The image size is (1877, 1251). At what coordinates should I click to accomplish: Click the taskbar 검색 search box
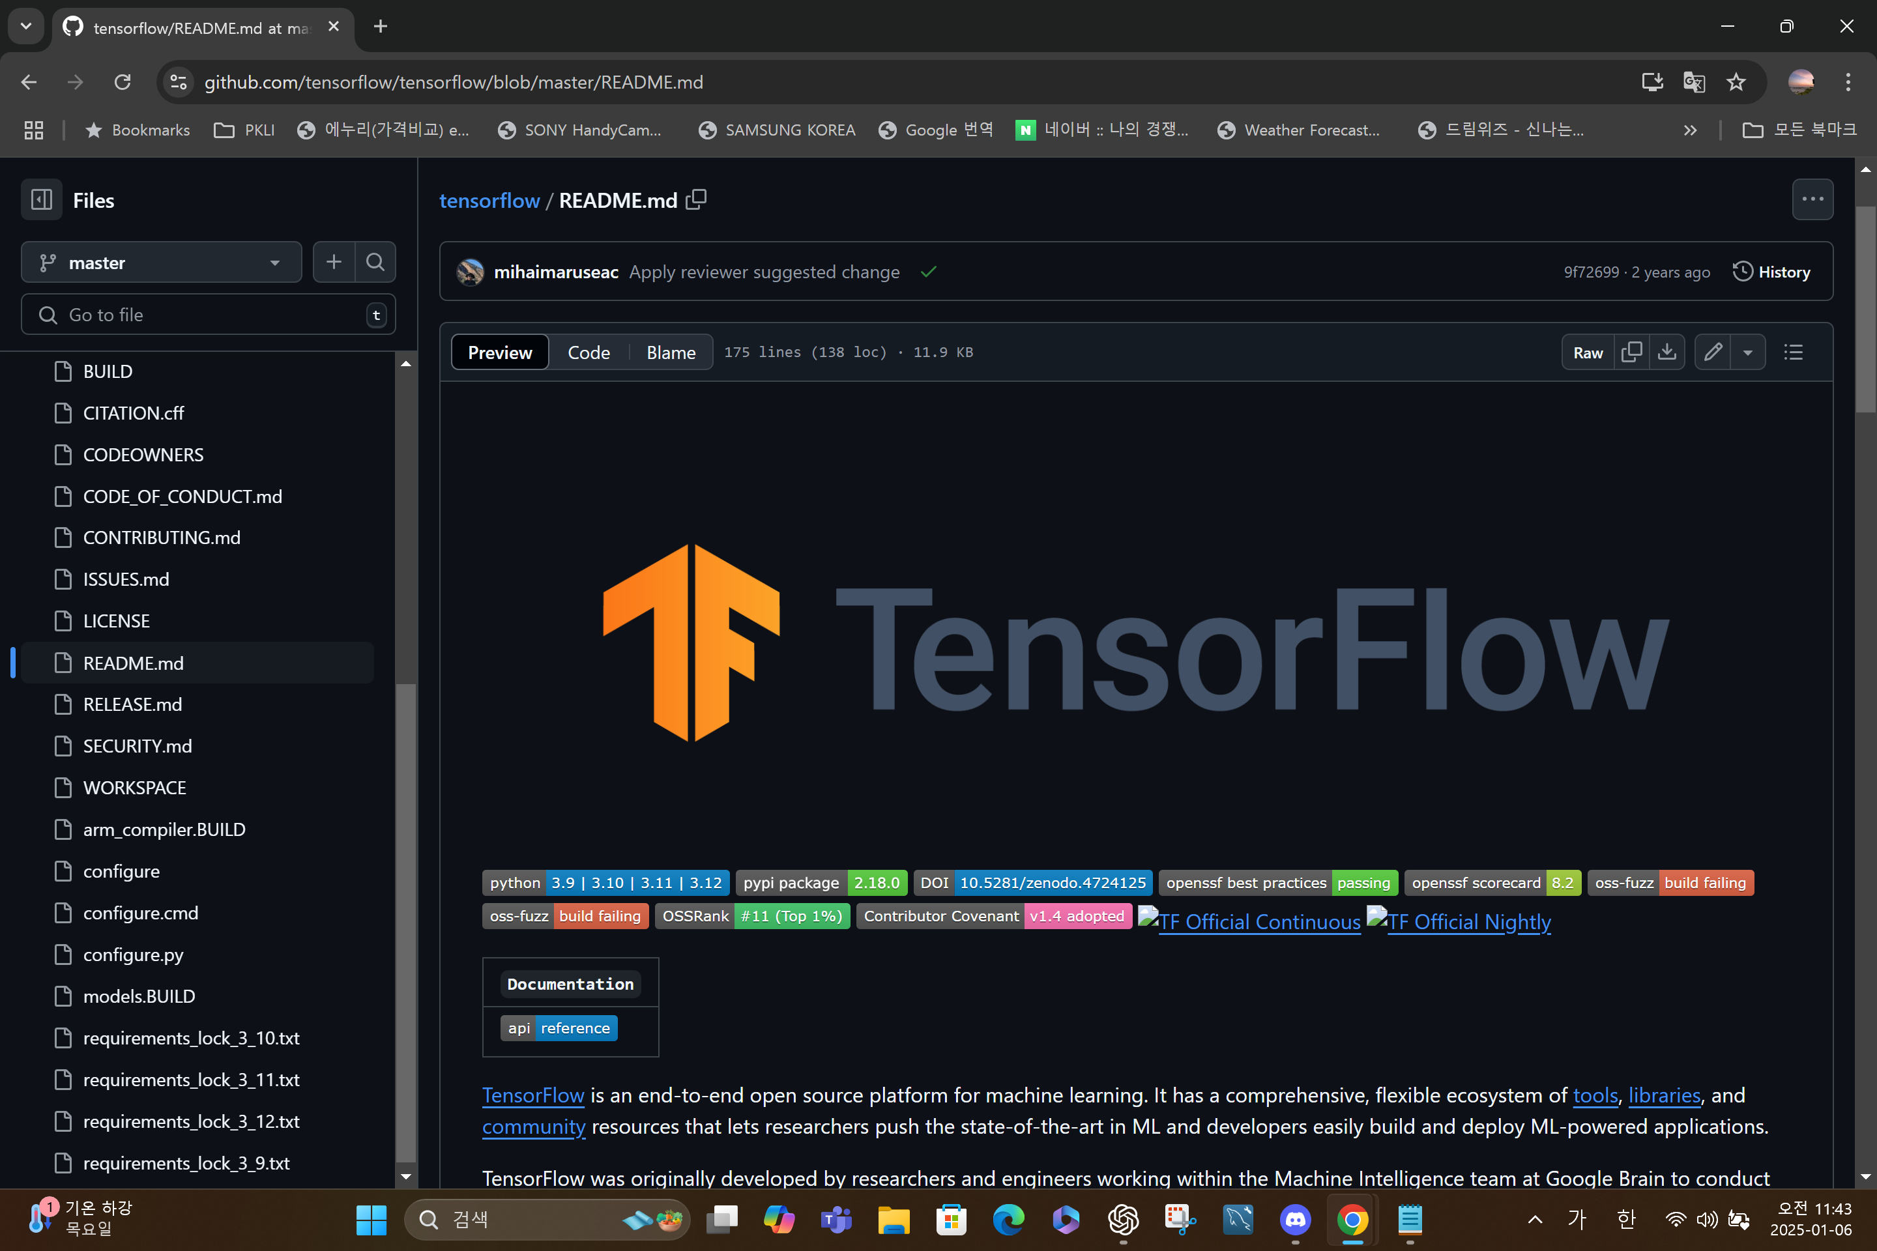tap(547, 1219)
